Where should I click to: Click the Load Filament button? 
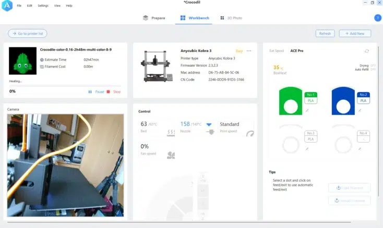(x=349, y=188)
